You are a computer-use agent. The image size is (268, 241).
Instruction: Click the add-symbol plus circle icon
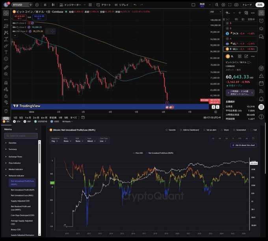37,5
